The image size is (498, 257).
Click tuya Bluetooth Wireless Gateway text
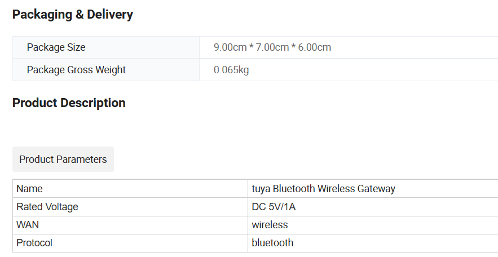tap(323, 189)
